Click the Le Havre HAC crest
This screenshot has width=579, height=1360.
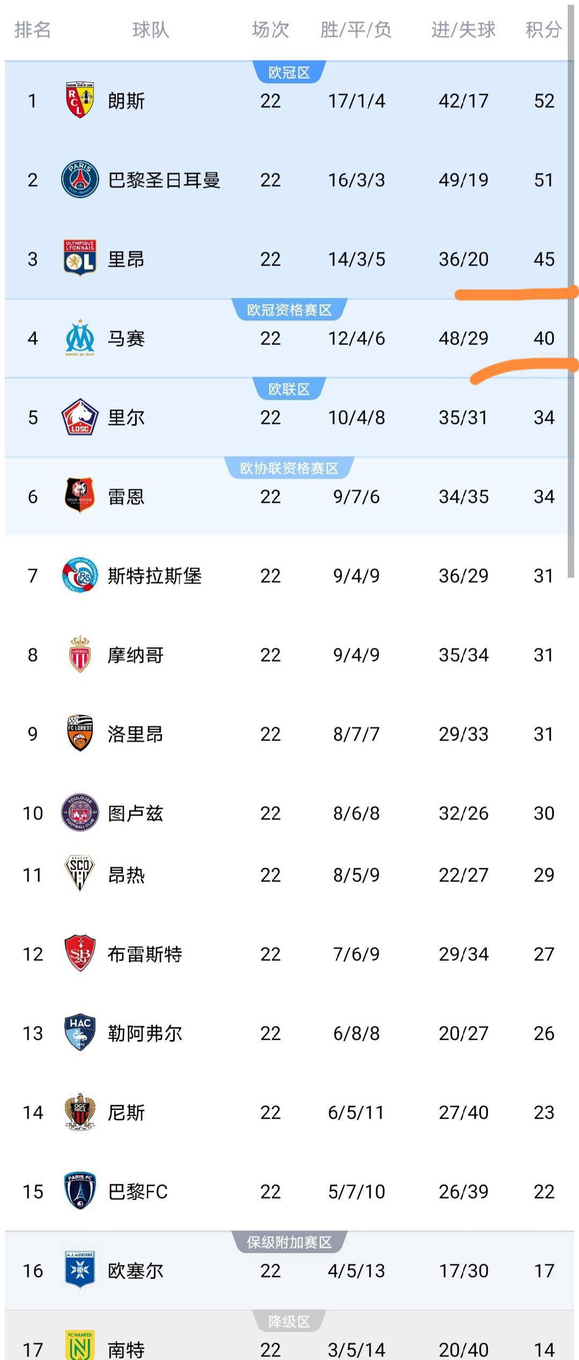(80, 1033)
